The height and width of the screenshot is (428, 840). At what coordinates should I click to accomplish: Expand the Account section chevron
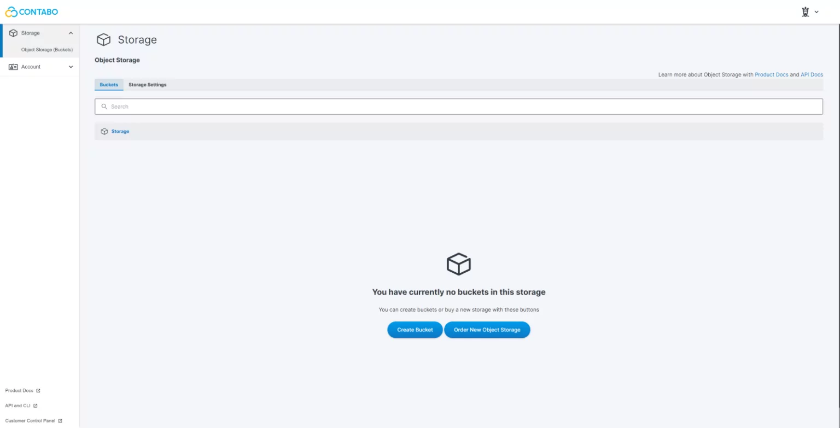coord(71,67)
